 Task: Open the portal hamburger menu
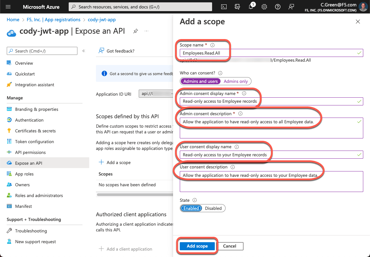(8, 7)
